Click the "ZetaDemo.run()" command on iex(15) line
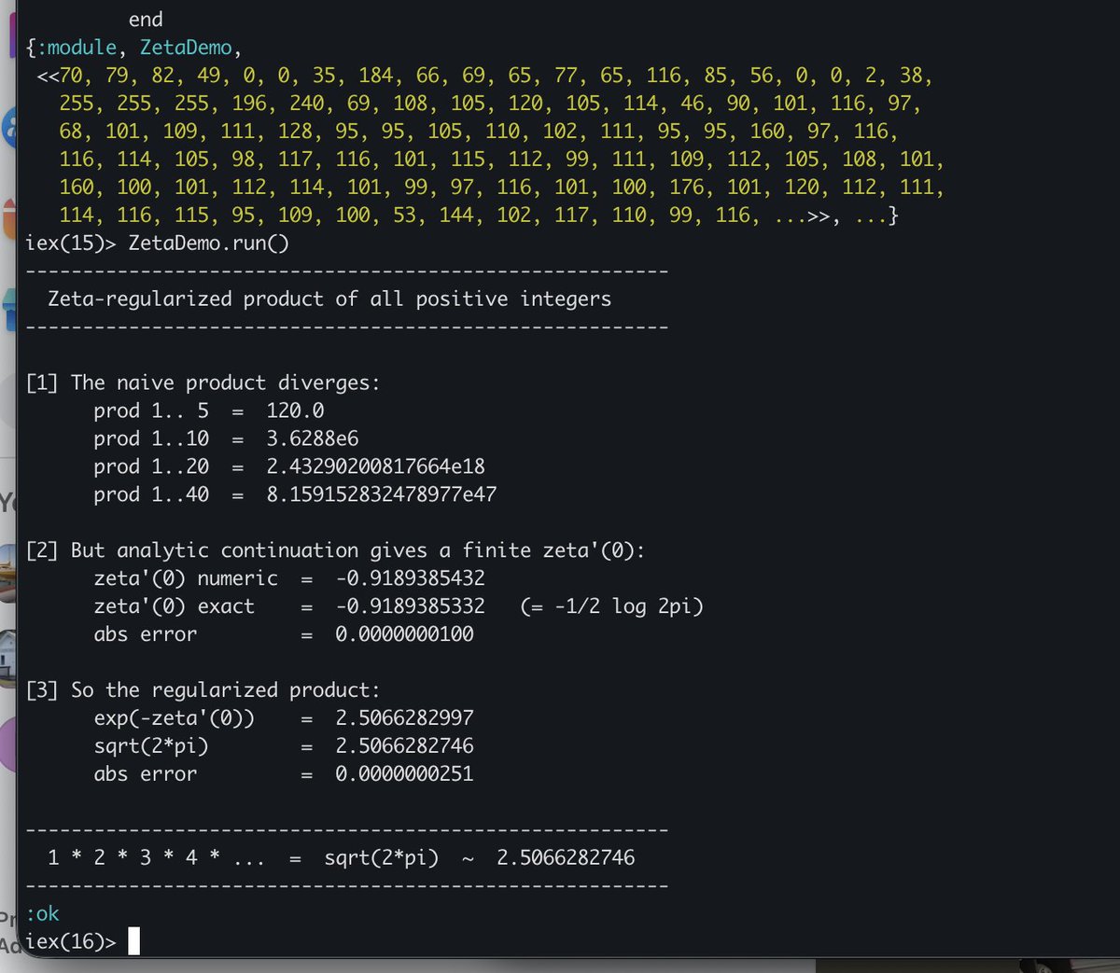1120x973 pixels. (208, 243)
